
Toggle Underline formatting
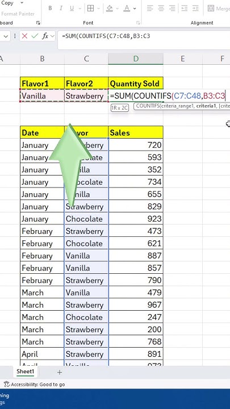tap(72, 9)
